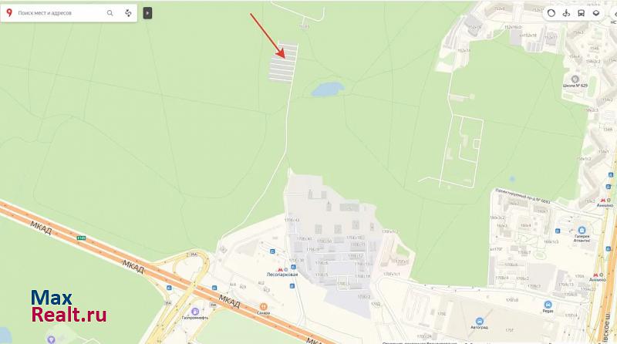Toggle the street panorama layer icon

pyautogui.click(x=566, y=13)
